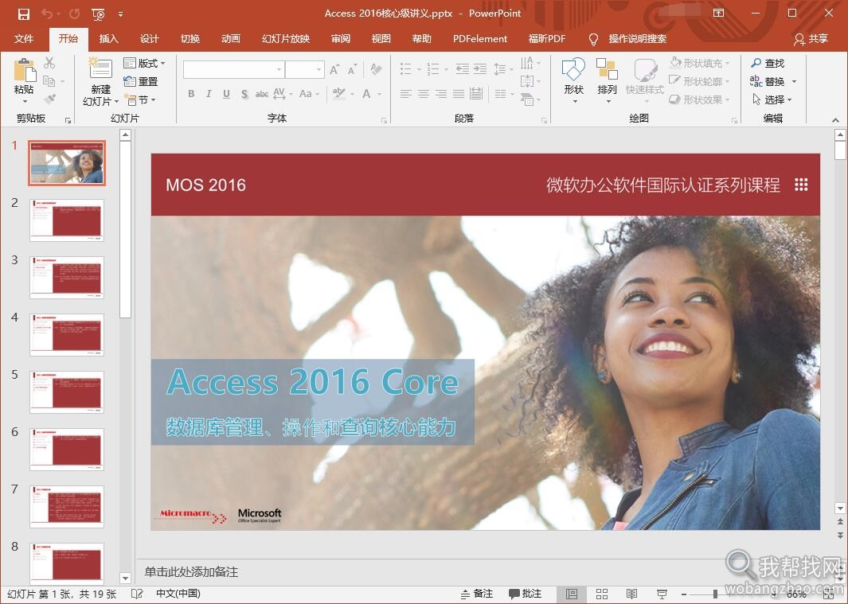Click the lightbulb Tell Me search icon
Screen dimensions: 848x604
(x=593, y=39)
